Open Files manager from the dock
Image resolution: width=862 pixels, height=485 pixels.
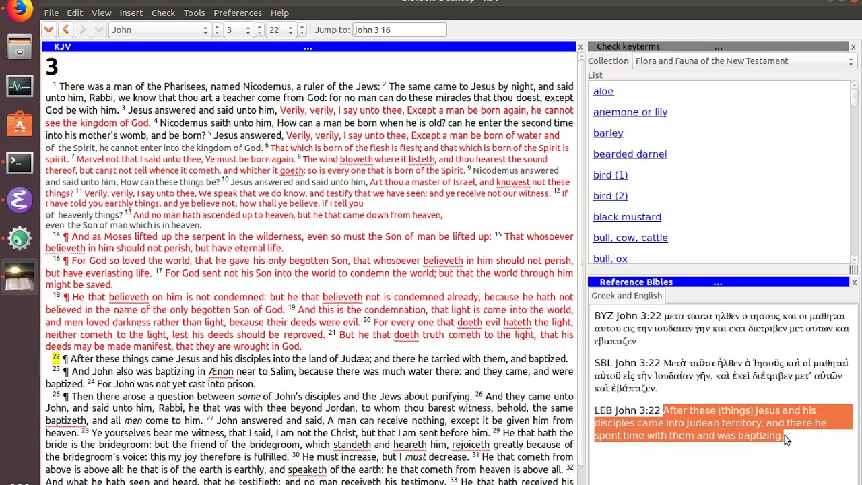(20, 48)
